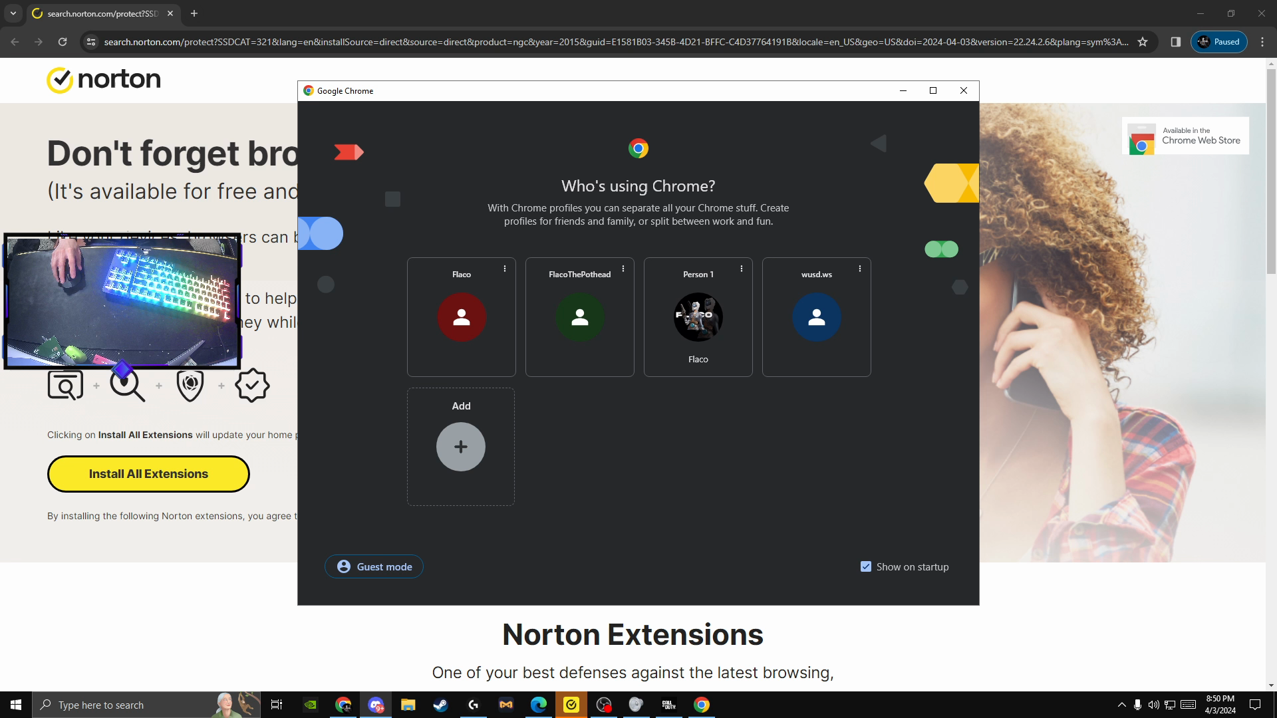Open the FlacoThePothead profile's more options menu
The image size is (1277, 718).
click(623, 269)
